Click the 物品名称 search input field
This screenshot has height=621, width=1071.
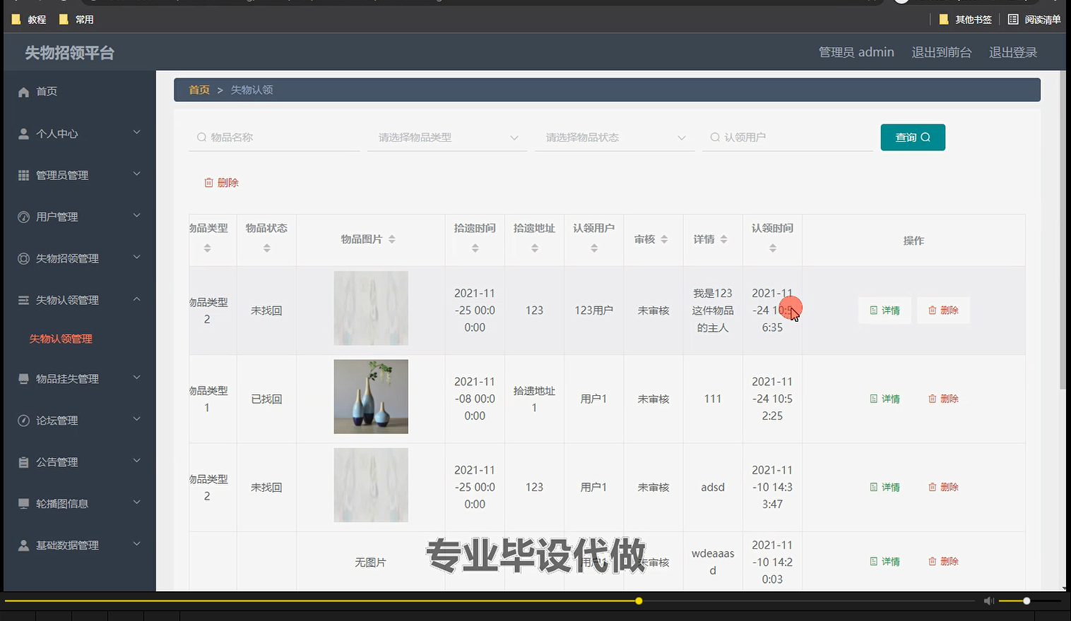click(276, 137)
